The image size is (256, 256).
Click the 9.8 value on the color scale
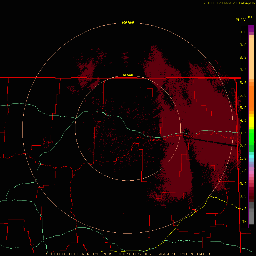(x=243, y=32)
